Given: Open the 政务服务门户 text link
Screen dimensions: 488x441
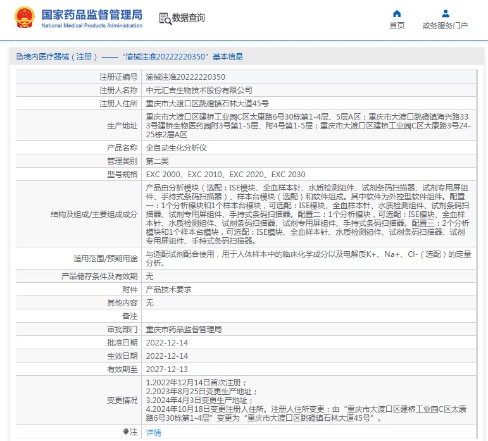Looking at the screenshot, I should click(x=445, y=26).
